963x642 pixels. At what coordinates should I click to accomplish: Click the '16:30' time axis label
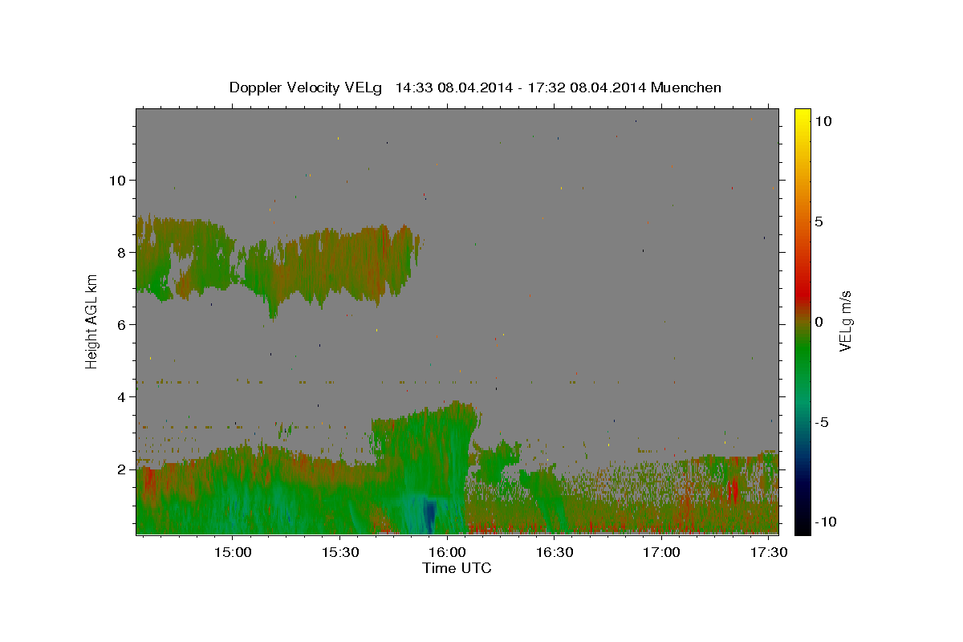[554, 553]
